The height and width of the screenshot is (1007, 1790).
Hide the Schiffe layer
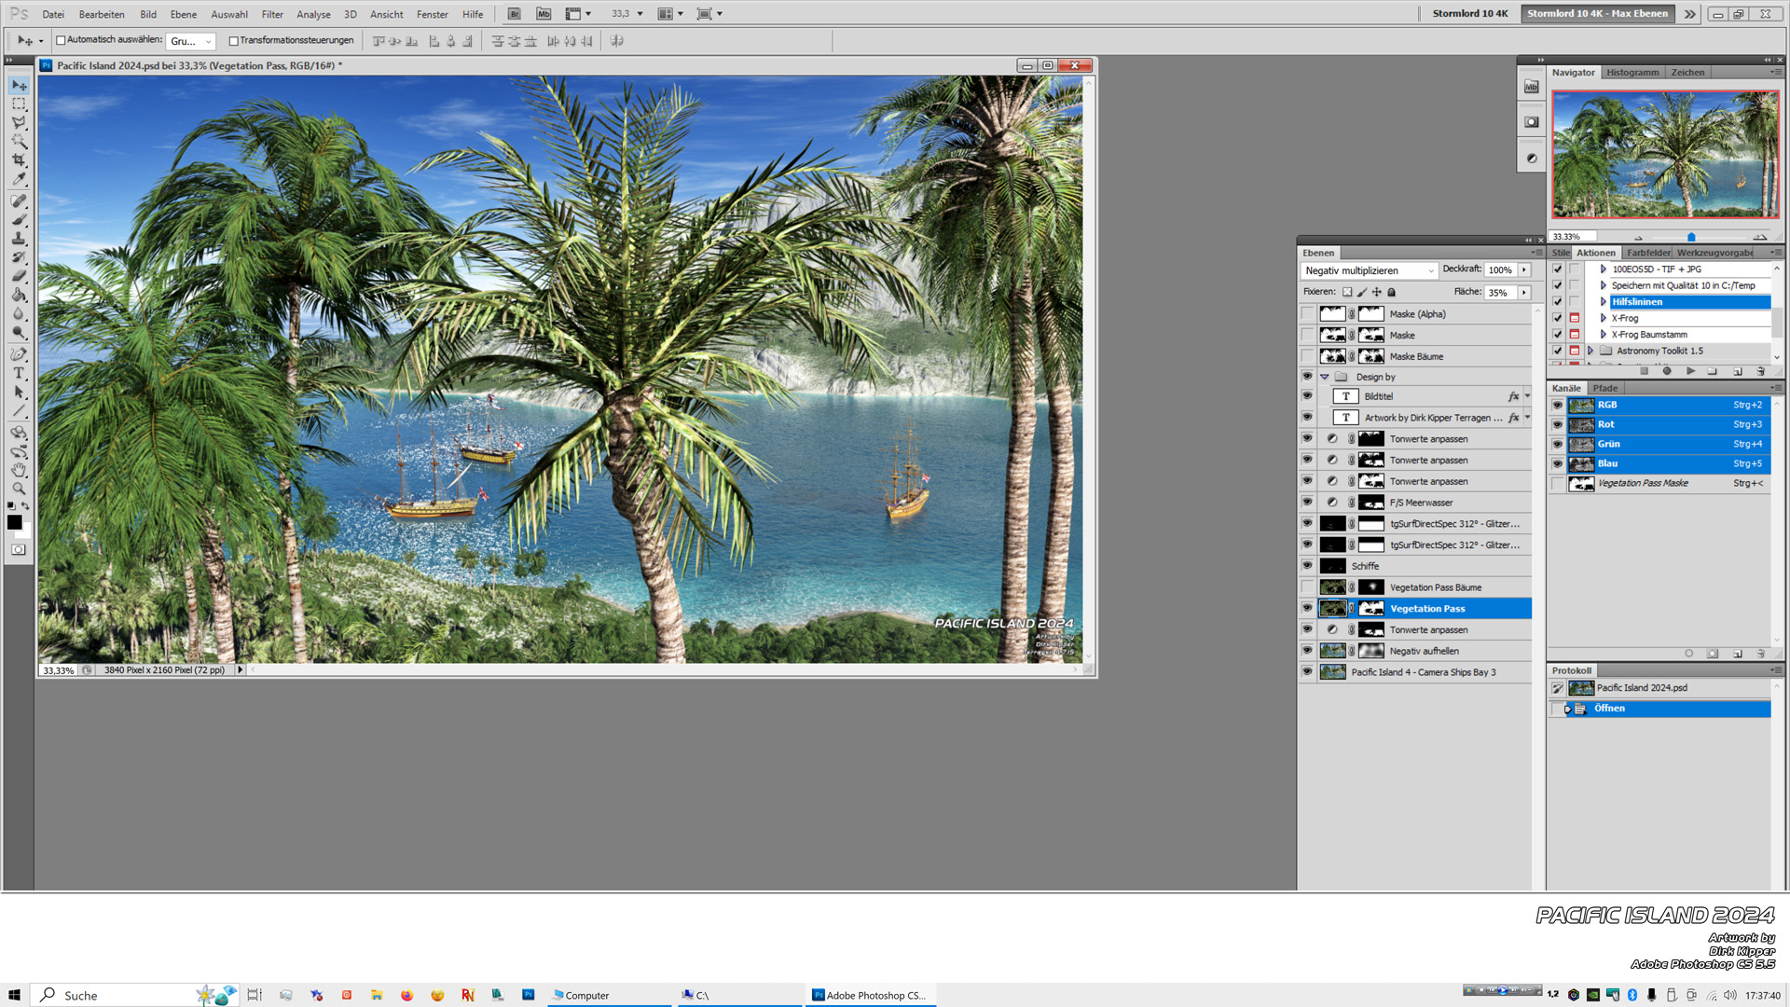[x=1307, y=566]
